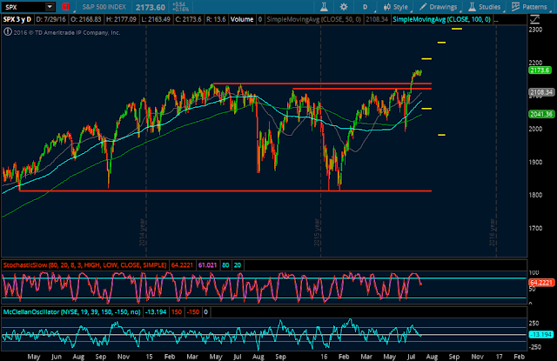Select the SimpleMovingAvg (CLOSE, 50, 0) study label
The width and height of the screenshot is (557, 361).
[313, 19]
